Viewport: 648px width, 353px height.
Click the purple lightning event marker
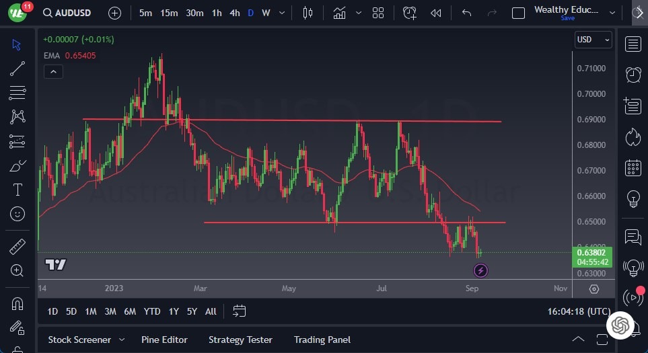pyautogui.click(x=480, y=271)
